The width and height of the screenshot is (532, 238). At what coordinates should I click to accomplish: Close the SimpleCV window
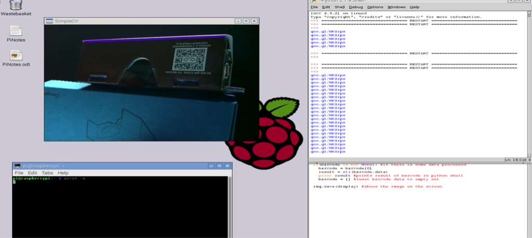pos(254,21)
